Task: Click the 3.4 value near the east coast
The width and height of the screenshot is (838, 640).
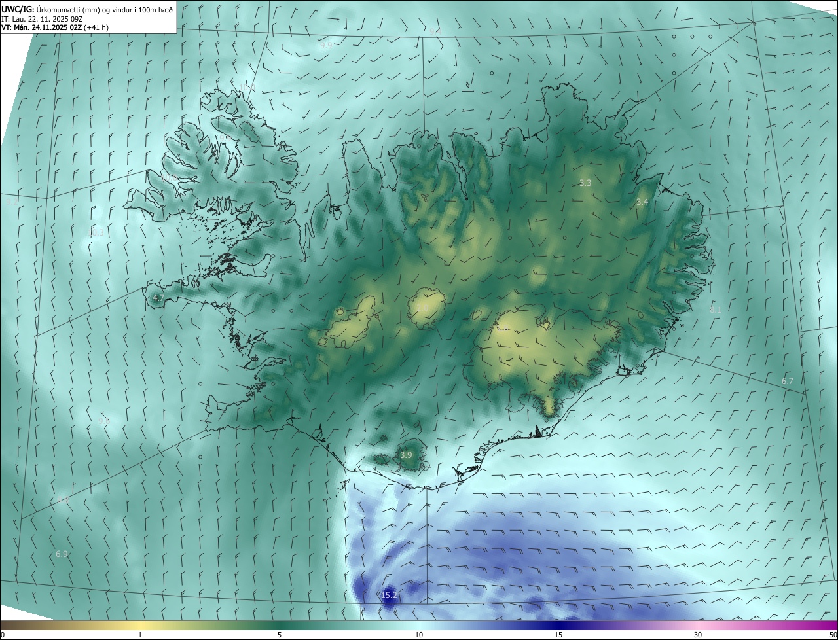Action: click(x=642, y=202)
